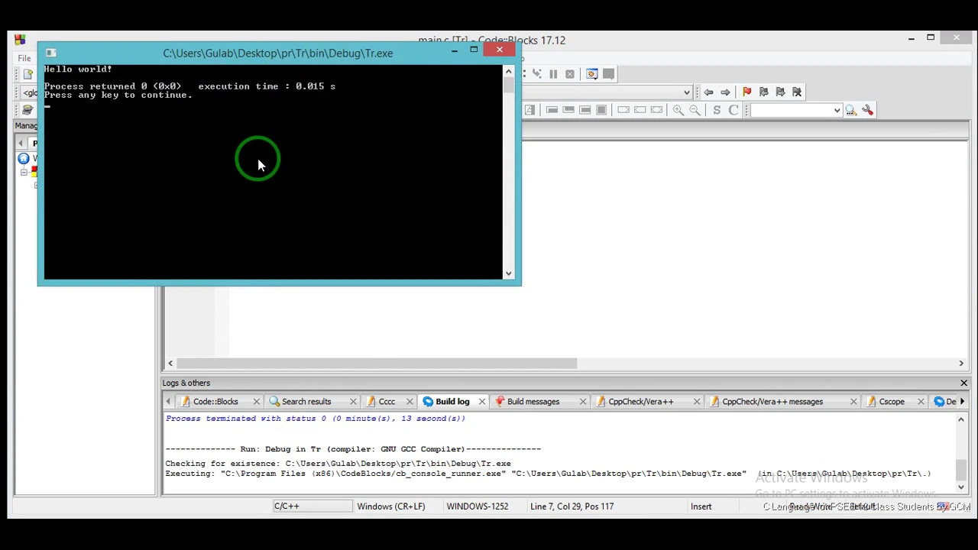Click the WINDOWS-1252 encoding status entry
Image resolution: width=978 pixels, height=550 pixels.
[477, 506]
